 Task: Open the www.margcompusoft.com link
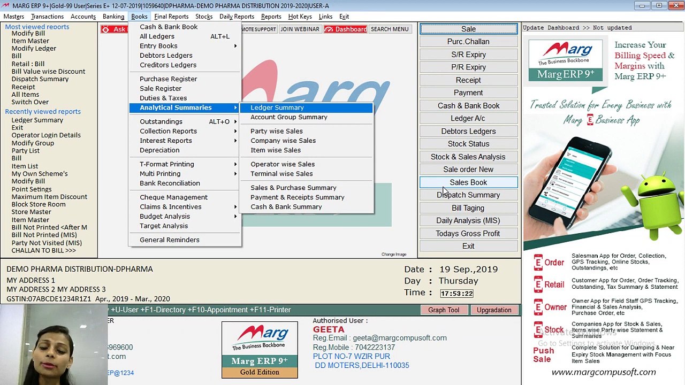tap(604, 372)
